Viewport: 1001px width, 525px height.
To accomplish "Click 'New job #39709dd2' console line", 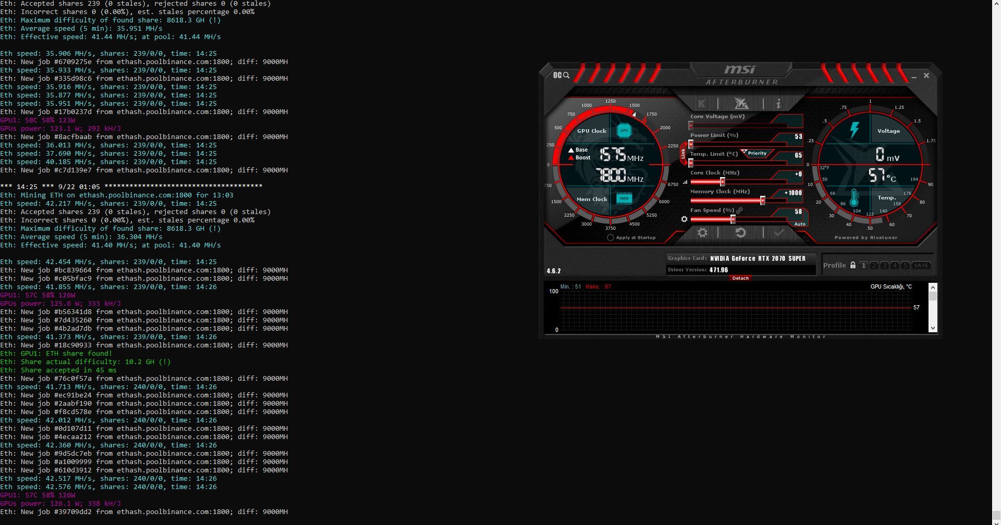I will tap(144, 512).
